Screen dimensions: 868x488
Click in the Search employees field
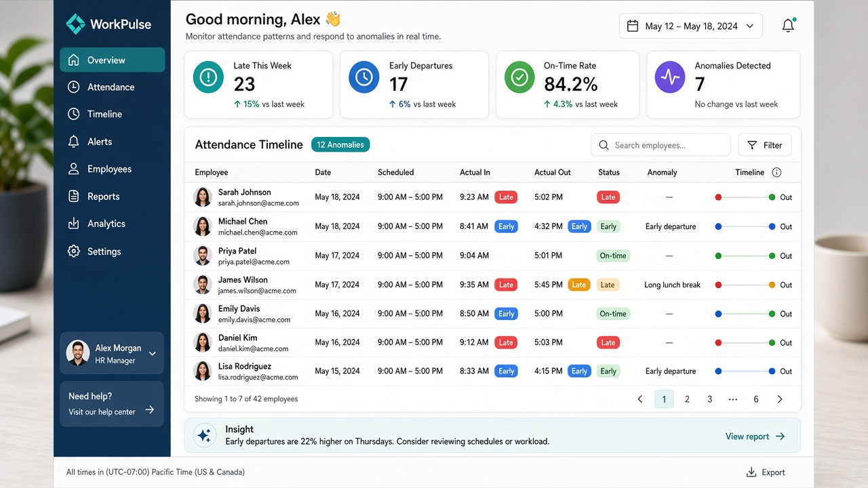click(x=660, y=145)
